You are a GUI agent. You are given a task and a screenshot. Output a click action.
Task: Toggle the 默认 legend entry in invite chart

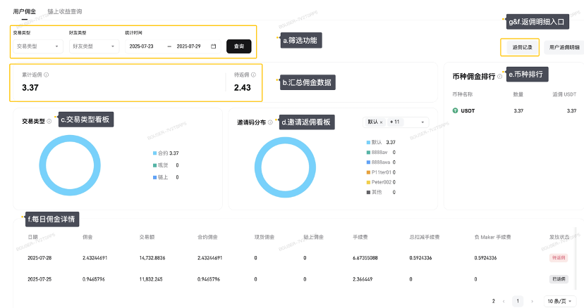[x=381, y=142]
